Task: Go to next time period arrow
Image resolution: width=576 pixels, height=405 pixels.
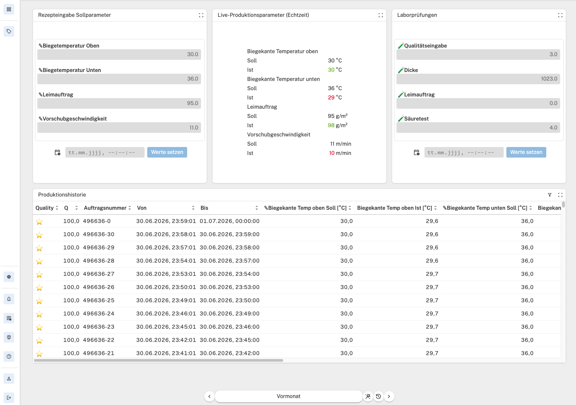Action: pos(389,396)
